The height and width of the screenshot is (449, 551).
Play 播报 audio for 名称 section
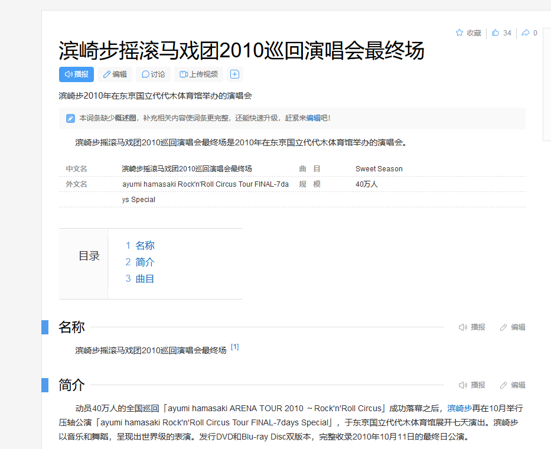[472, 327]
